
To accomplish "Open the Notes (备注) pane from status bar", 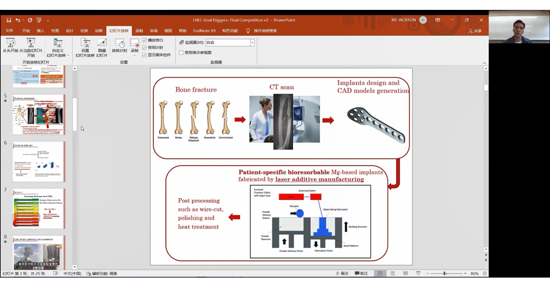I will click(x=342, y=273).
